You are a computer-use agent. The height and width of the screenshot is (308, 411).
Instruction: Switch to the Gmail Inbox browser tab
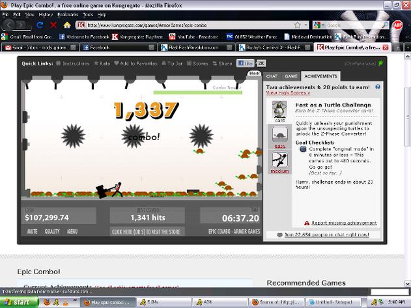click(x=40, y=48)
